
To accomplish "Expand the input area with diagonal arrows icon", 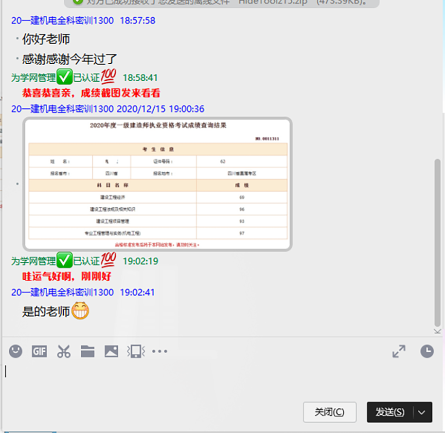I will click(399, 351).
